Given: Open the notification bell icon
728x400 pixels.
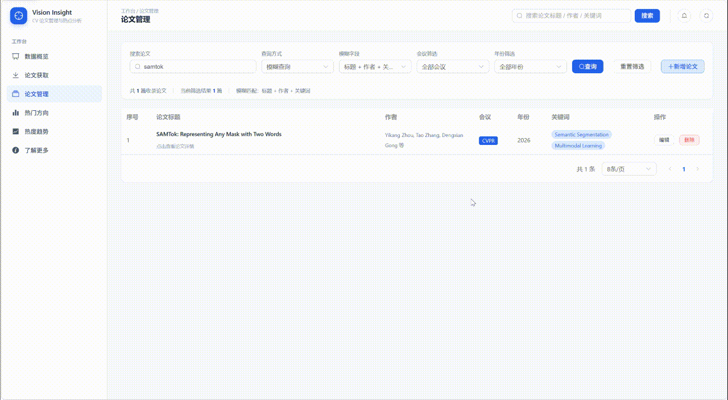Looking at the screenshot, I should (684, 16).
